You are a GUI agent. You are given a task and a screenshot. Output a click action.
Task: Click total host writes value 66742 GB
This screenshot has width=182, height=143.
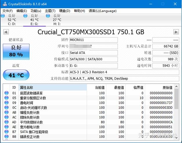(x=166, y=46)
